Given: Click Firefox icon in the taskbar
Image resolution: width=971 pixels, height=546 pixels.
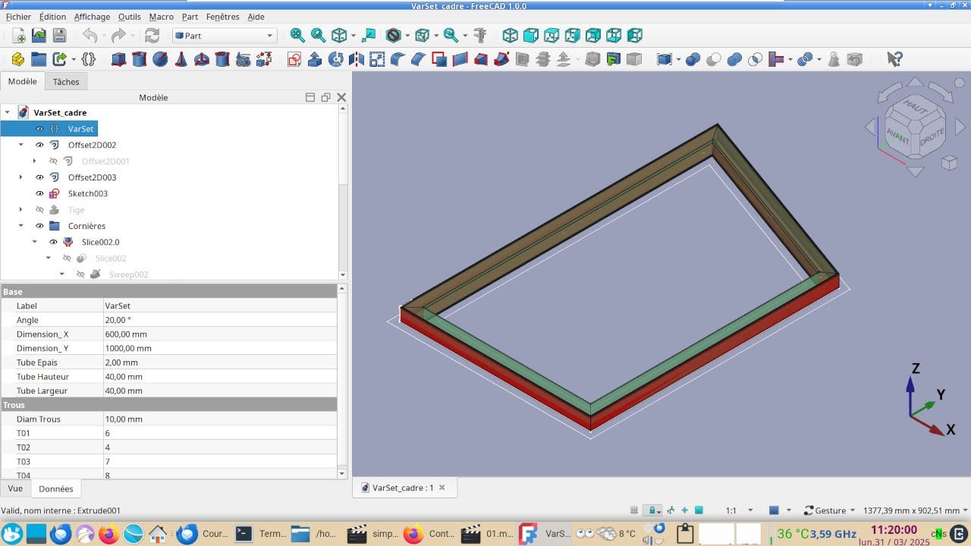Looking at the screenshot, I should point(108,534).
